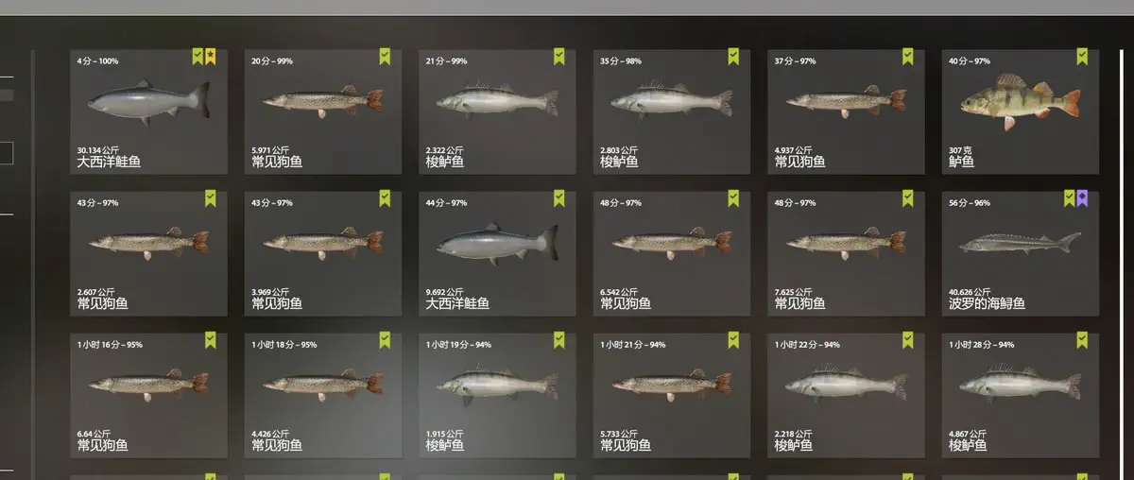Click green check ribbon on 常见狗鱼 5.971公斤 card

pos(385,57)
